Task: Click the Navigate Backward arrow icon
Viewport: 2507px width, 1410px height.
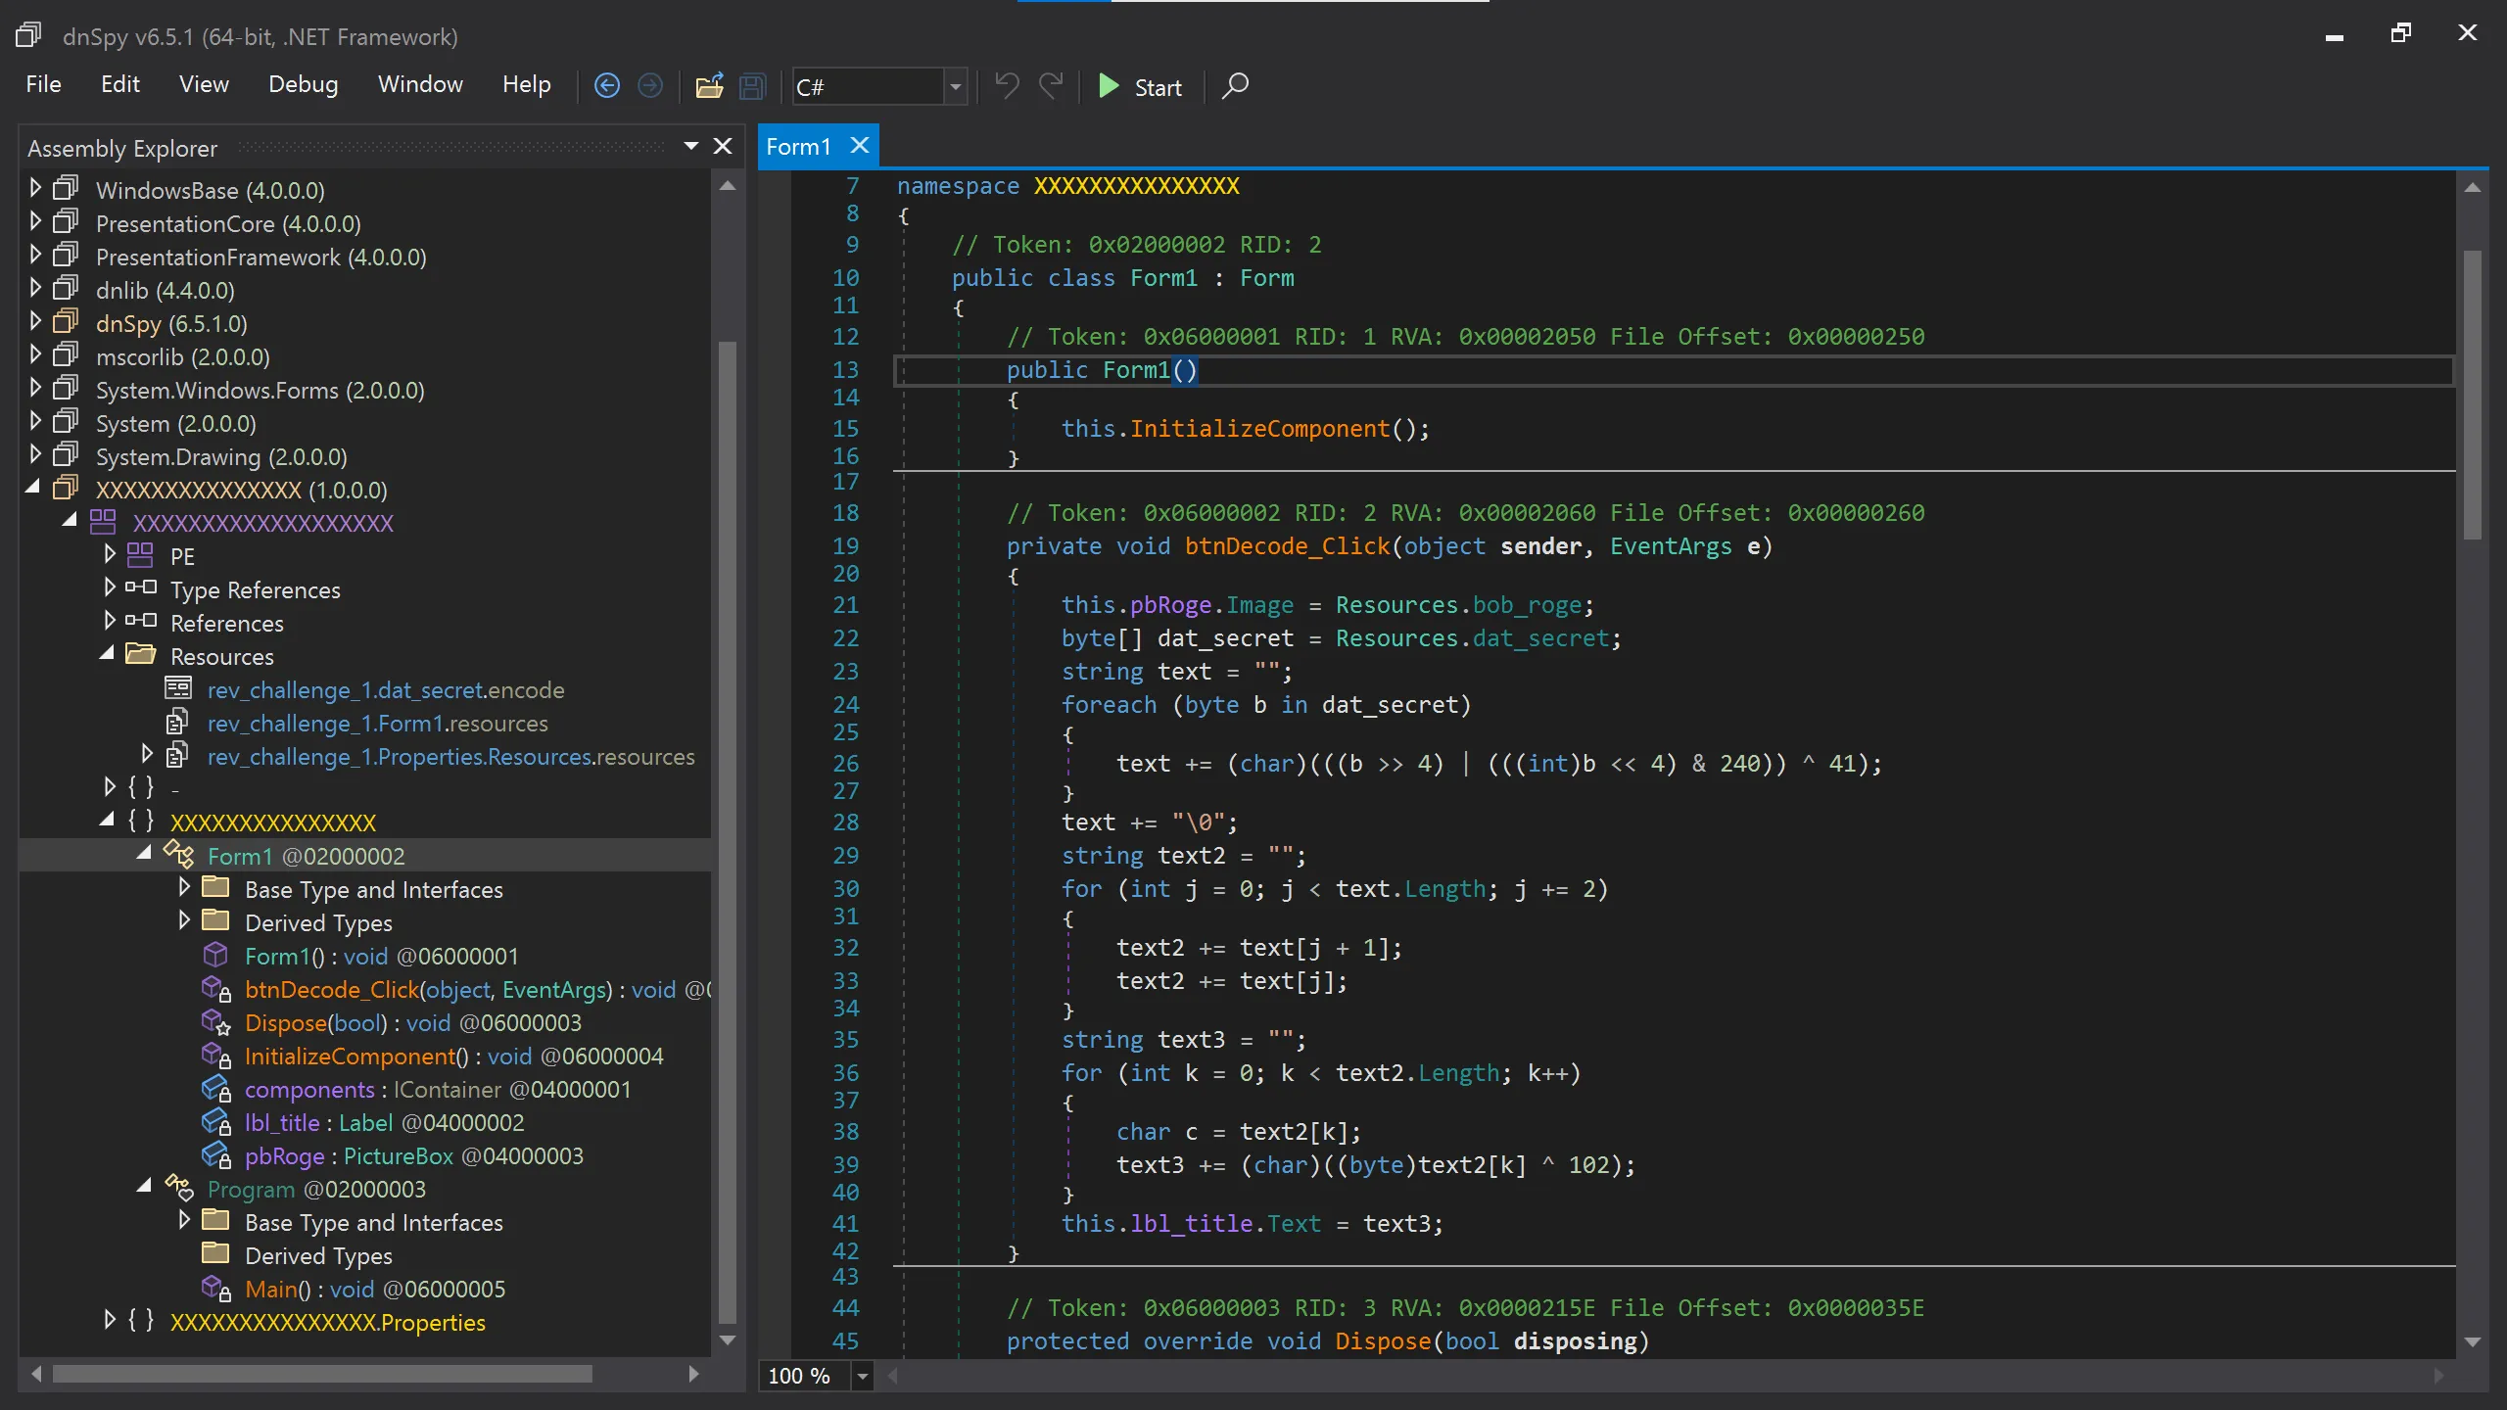Action: (607, 86)
